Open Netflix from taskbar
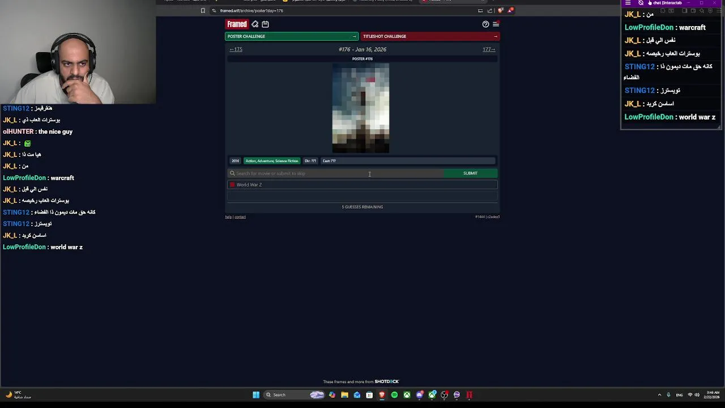725x408 pixels. coord(469,395)
